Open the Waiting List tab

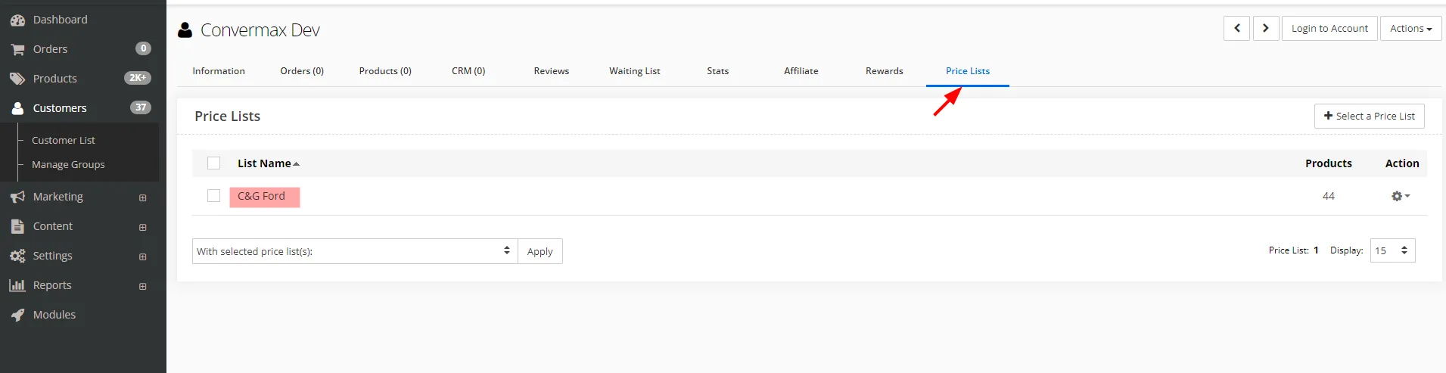pos(634,71)
